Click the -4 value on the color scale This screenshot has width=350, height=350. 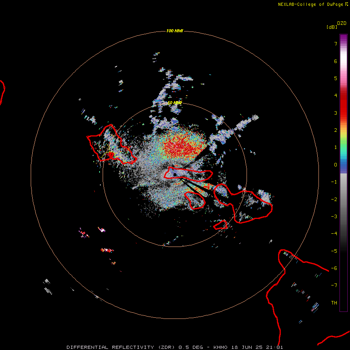(334, 234)
